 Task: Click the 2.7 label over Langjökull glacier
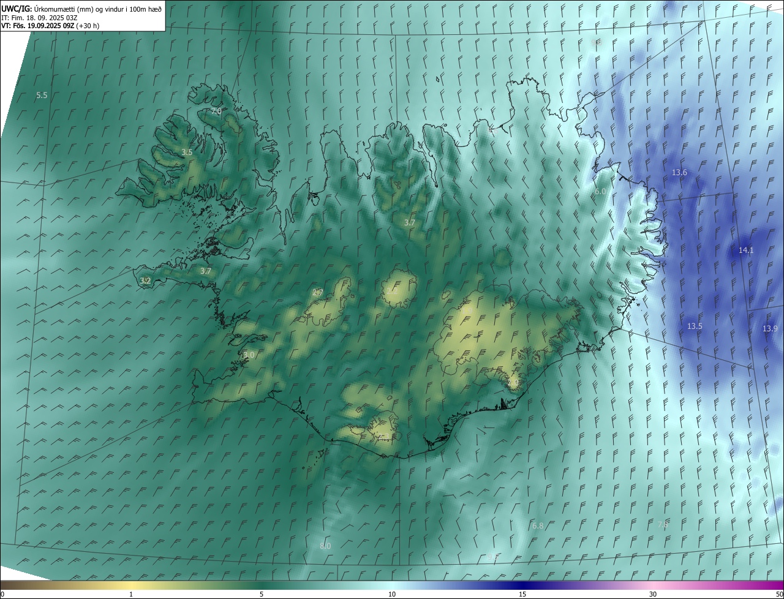tap(318, 293)
